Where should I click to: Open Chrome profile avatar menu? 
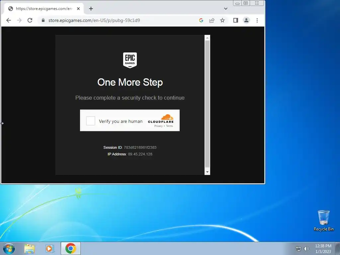(246, 20)
